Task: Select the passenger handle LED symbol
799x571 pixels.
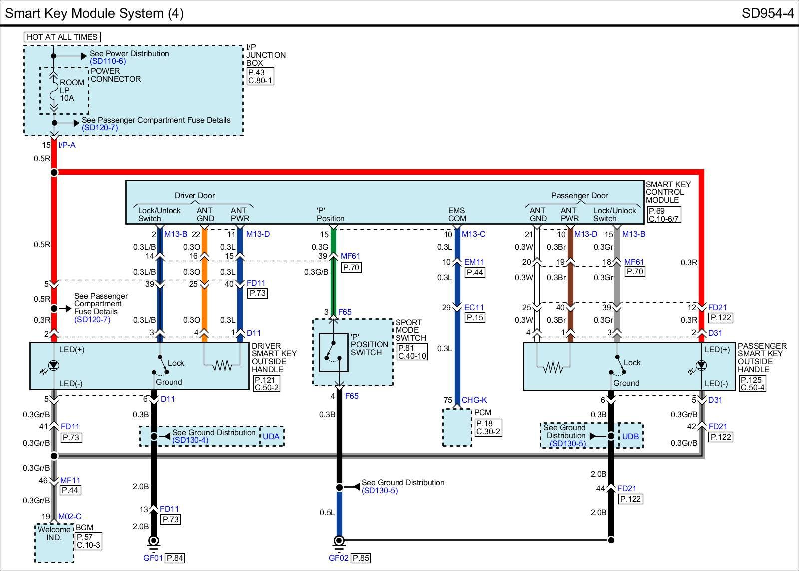Action: click(x=701, y=366)
